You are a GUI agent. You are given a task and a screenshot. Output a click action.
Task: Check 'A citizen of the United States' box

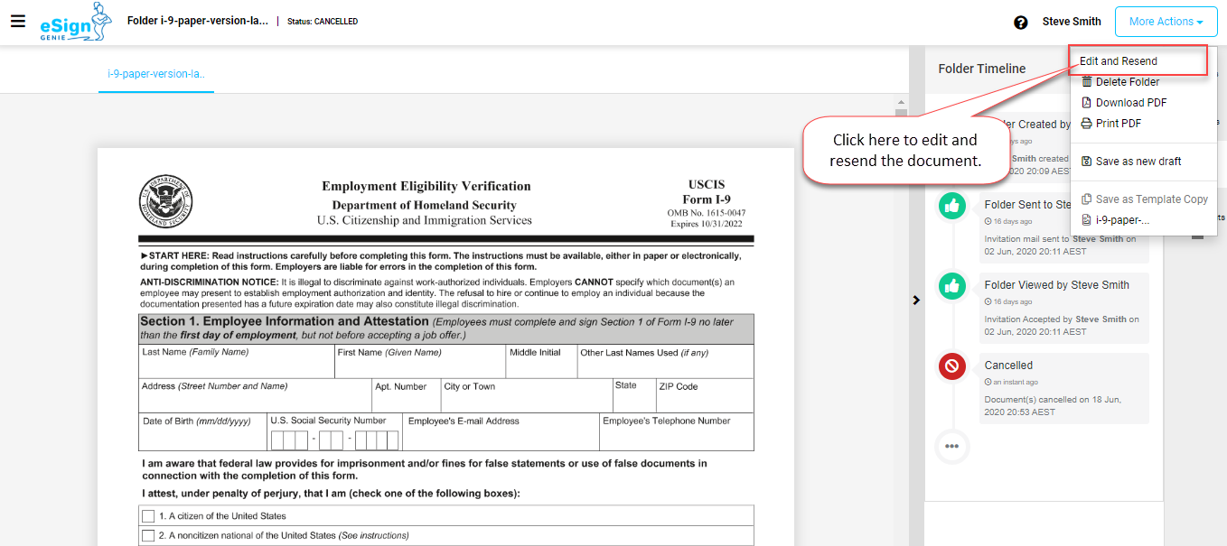point(148,516)
